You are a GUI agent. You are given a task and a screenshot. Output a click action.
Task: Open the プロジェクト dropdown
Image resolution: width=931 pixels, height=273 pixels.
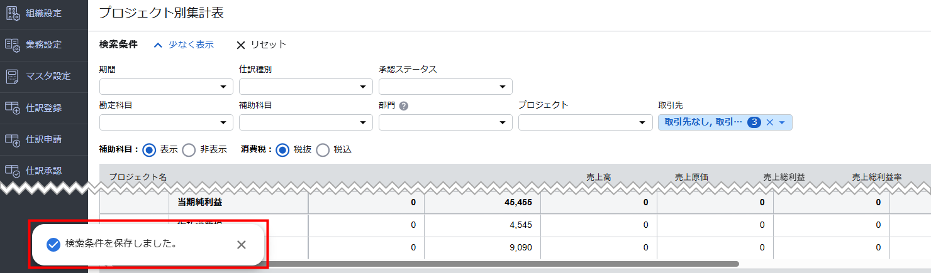(x=585, y=122)
